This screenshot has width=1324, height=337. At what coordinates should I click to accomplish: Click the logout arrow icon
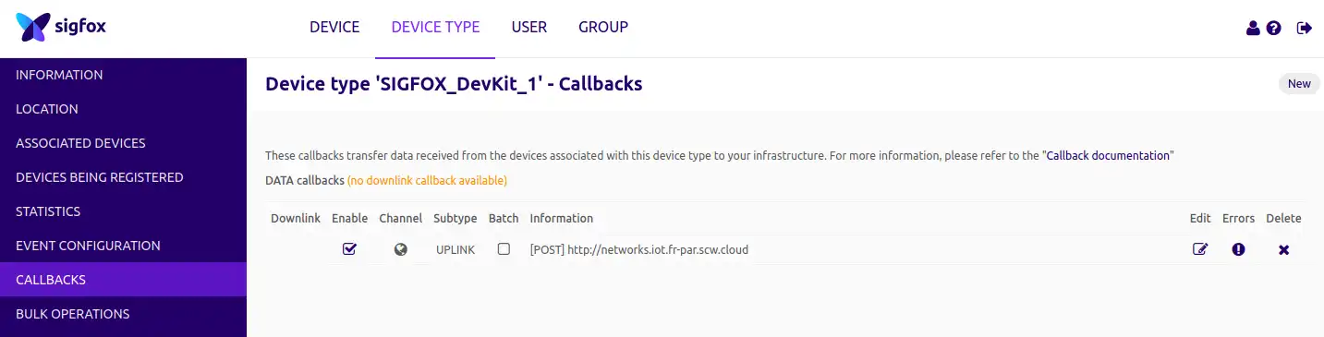[1305, 29]
